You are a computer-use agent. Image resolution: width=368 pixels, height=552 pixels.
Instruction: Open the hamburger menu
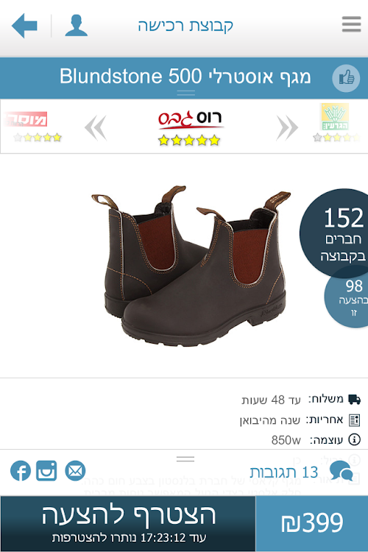(351, 24)
